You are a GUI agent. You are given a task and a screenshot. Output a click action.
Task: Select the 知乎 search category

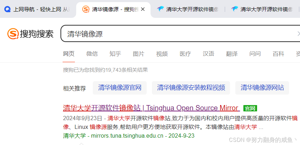tap(115, 54)
